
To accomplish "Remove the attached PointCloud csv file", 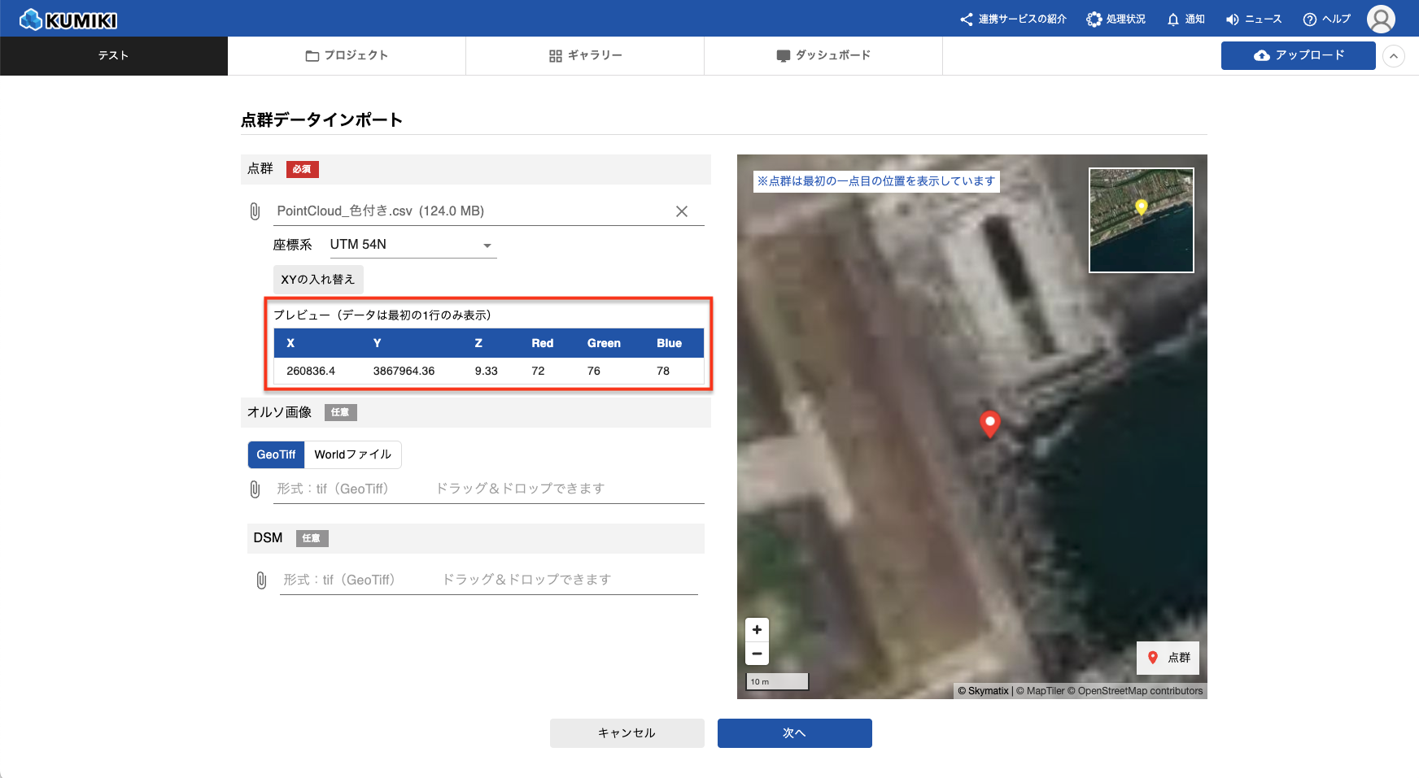I will pos(682,211).
